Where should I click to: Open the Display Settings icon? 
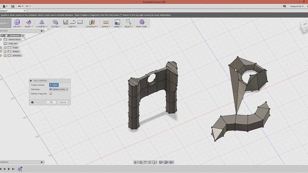pyautogui.click(x=160, y=162)
